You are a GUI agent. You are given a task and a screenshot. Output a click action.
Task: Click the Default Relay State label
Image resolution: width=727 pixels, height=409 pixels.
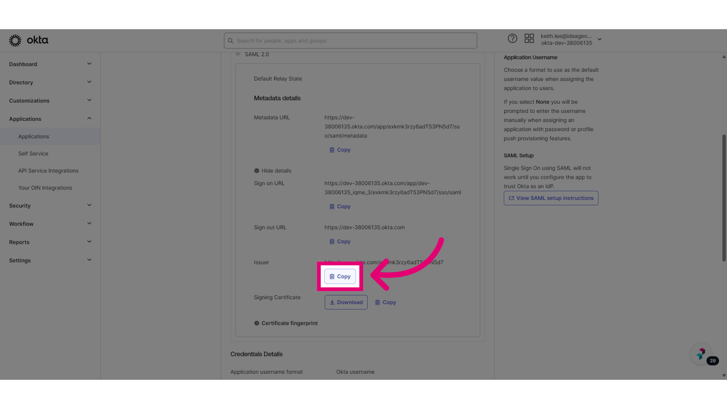278,79
